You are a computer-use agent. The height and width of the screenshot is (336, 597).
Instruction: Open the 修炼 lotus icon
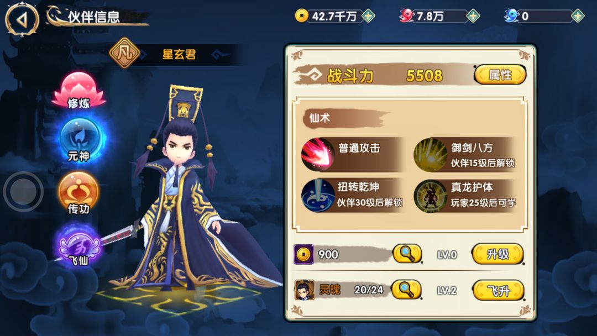coord(79,91)
